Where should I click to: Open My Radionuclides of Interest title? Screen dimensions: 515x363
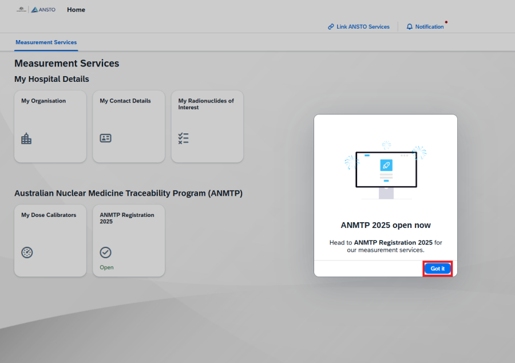pyautogui.click(x=206, y=104)
